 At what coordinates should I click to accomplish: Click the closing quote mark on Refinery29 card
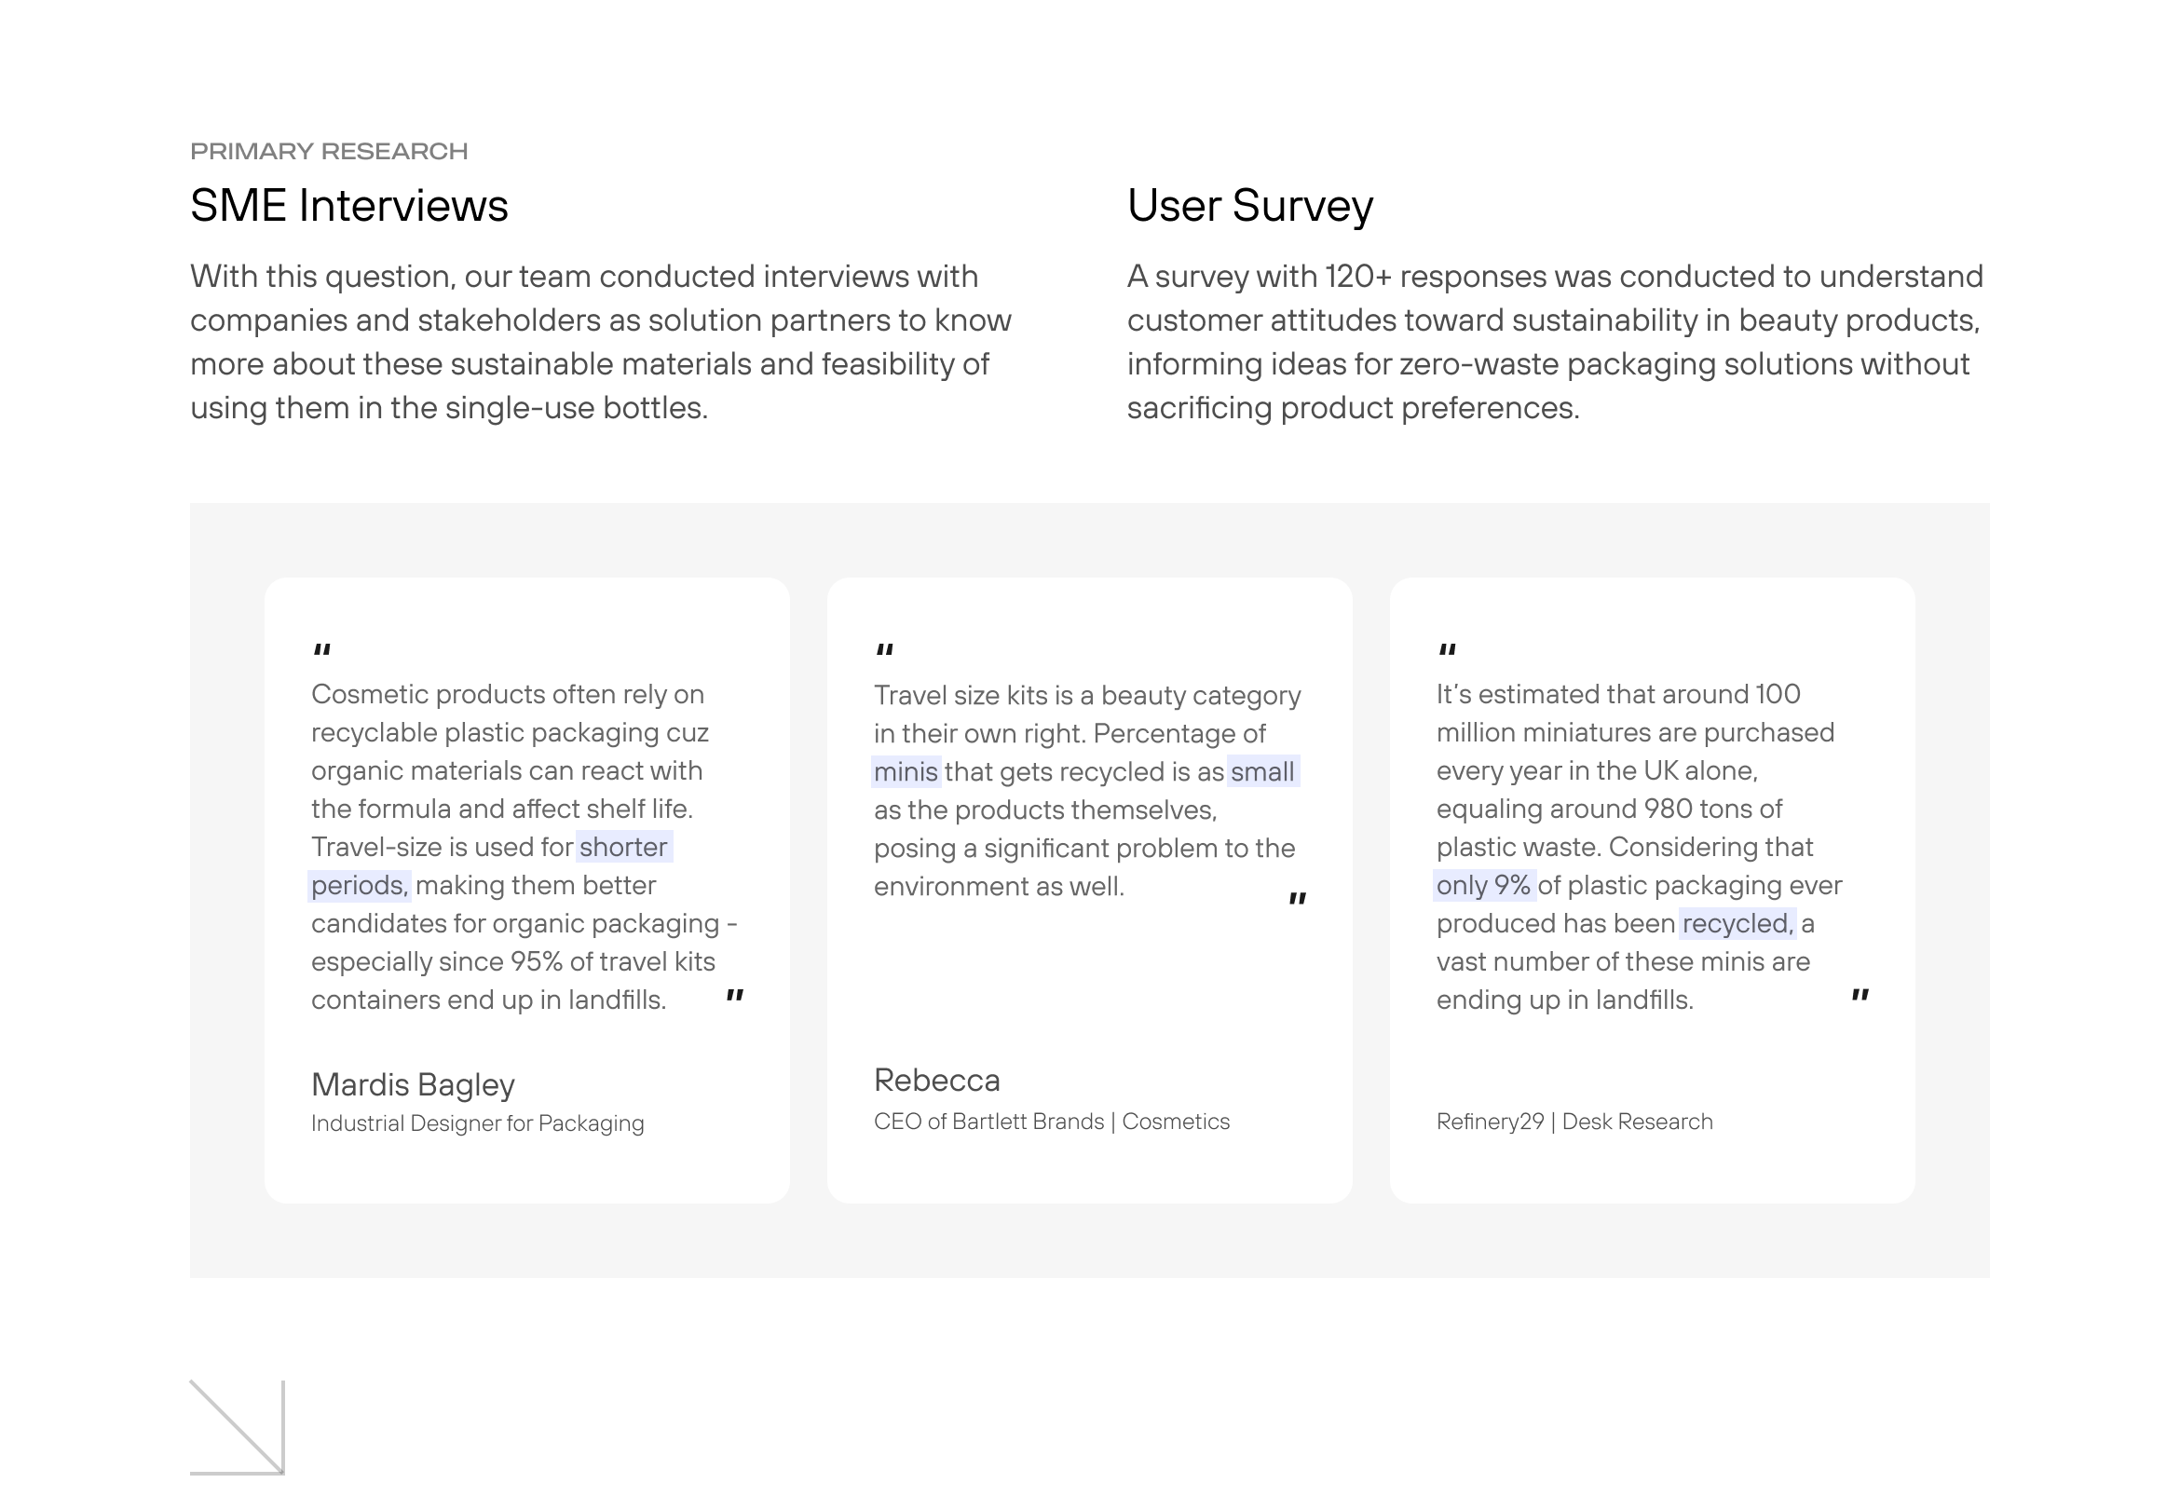tap(1860, 996)
